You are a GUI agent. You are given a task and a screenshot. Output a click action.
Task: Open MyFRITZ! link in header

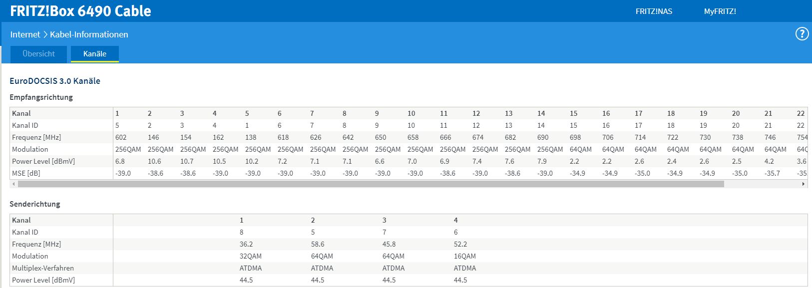click(x=720, y=11)
